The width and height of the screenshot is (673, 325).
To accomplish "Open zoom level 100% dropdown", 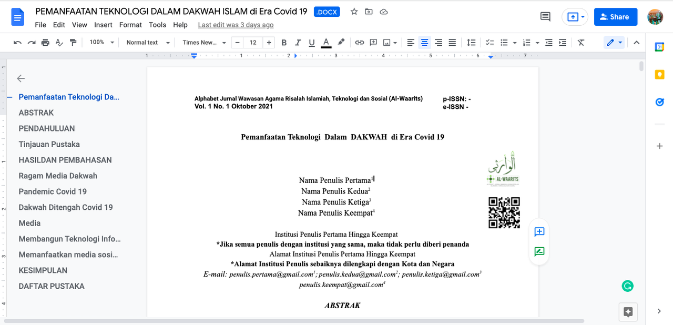I will [x=101, y=43].
